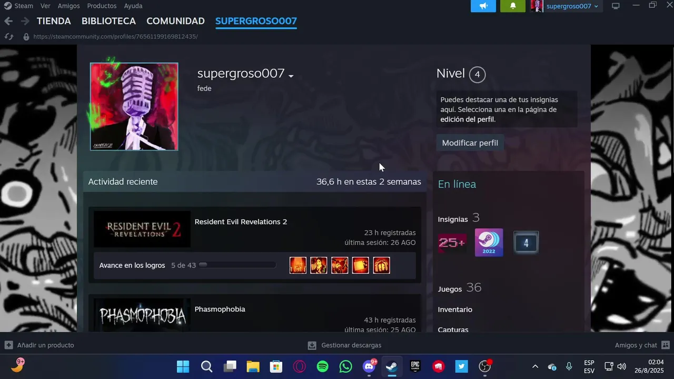The width and height of the screenshot is (674, 379).
Task: Open the account dropdown supergroso007 in title bar
Action: click(x=572, y=6)
